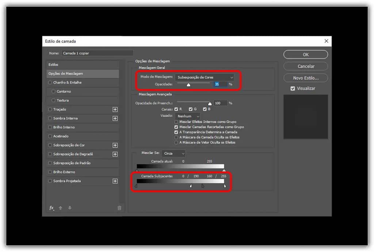Toggle the Visualizar preview checkbox
The height and width of the screenshot is (252, 374).
tap(293, 88)
